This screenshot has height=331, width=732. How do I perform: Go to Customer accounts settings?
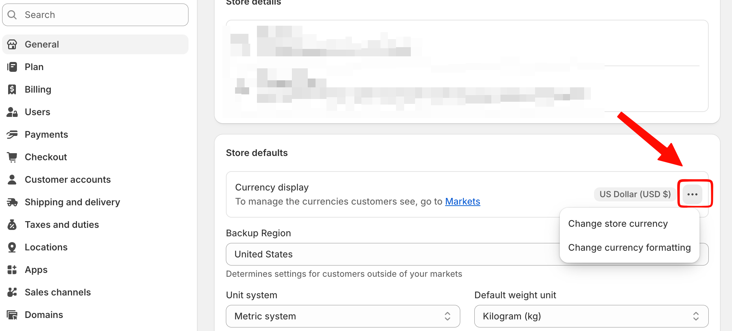coord(67,180)
